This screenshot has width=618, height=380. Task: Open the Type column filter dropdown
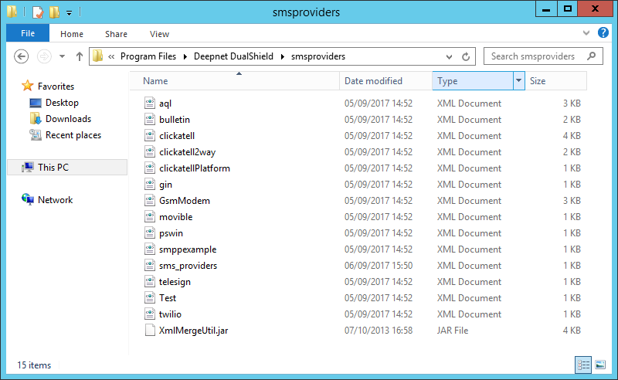518,81
